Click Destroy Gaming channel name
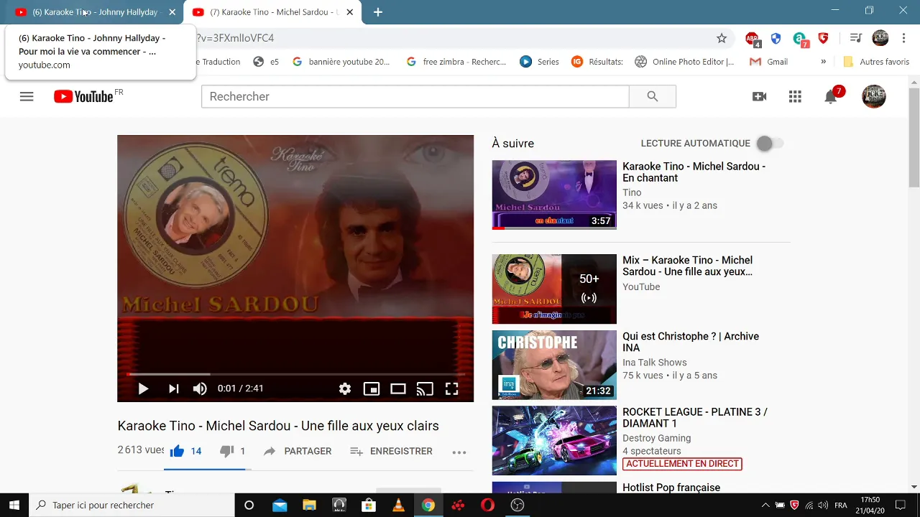This screenshot has width=920, height=517. (x=657, y=438)
